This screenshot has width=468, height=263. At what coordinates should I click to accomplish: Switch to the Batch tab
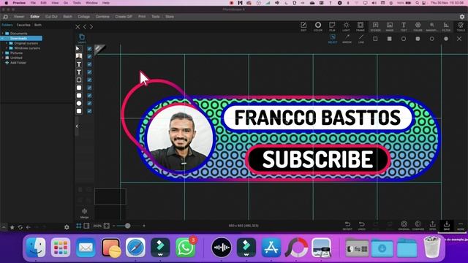coord(67,17)
